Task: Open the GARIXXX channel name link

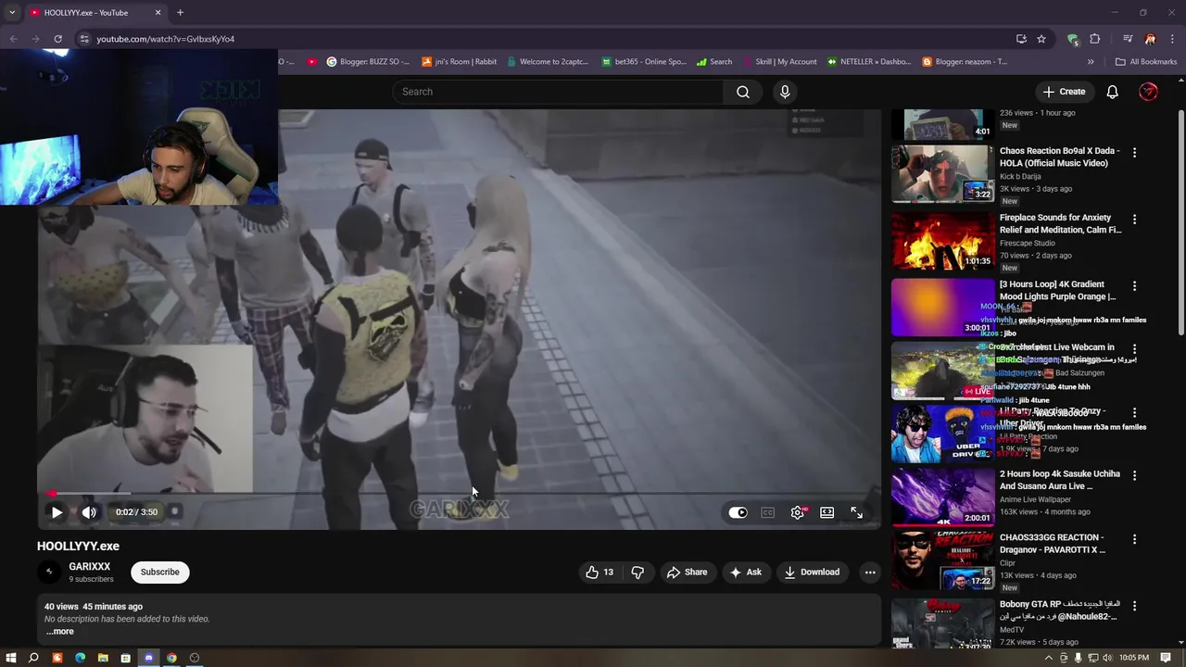Action: click(x=90, y=567)
